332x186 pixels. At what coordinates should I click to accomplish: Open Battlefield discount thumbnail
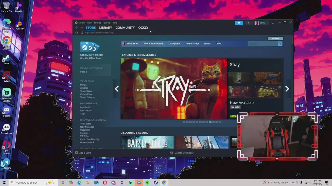[x=147, y=142]
